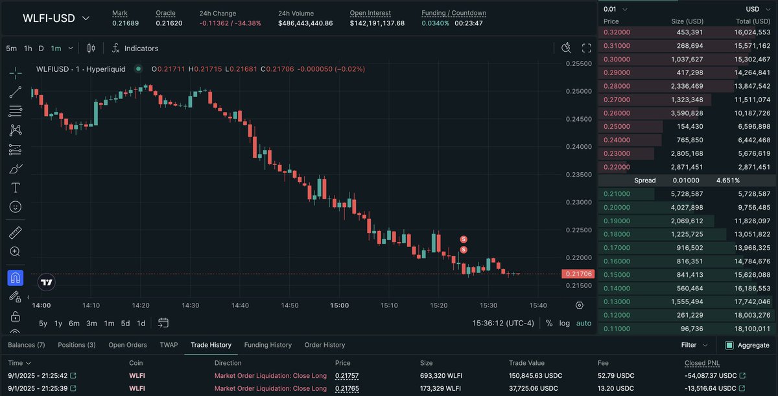Set chart range to 5y

point(43,323)
